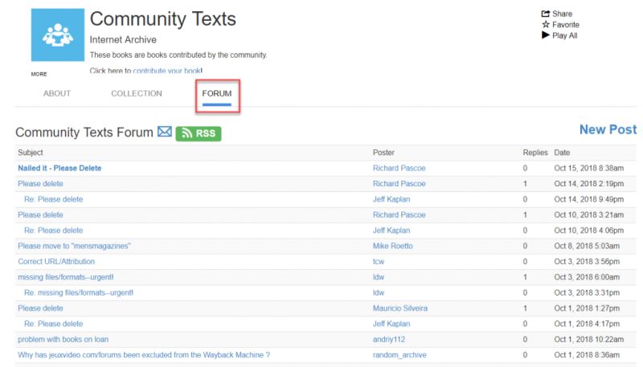The width and height of the screenshot is (643, 367).
Task: Open 'Re: missing files/formats--urgent!' reply
Action: (x=79, y=292)
